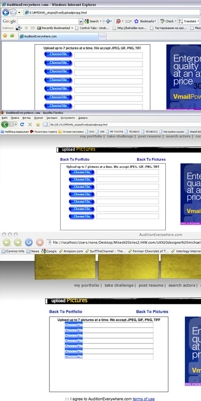Image resolution: width=201 pixels, height=401 pixels.
Task: Open SurfTheChannel bookmark in Camino
Action: (x=106, y=251)
